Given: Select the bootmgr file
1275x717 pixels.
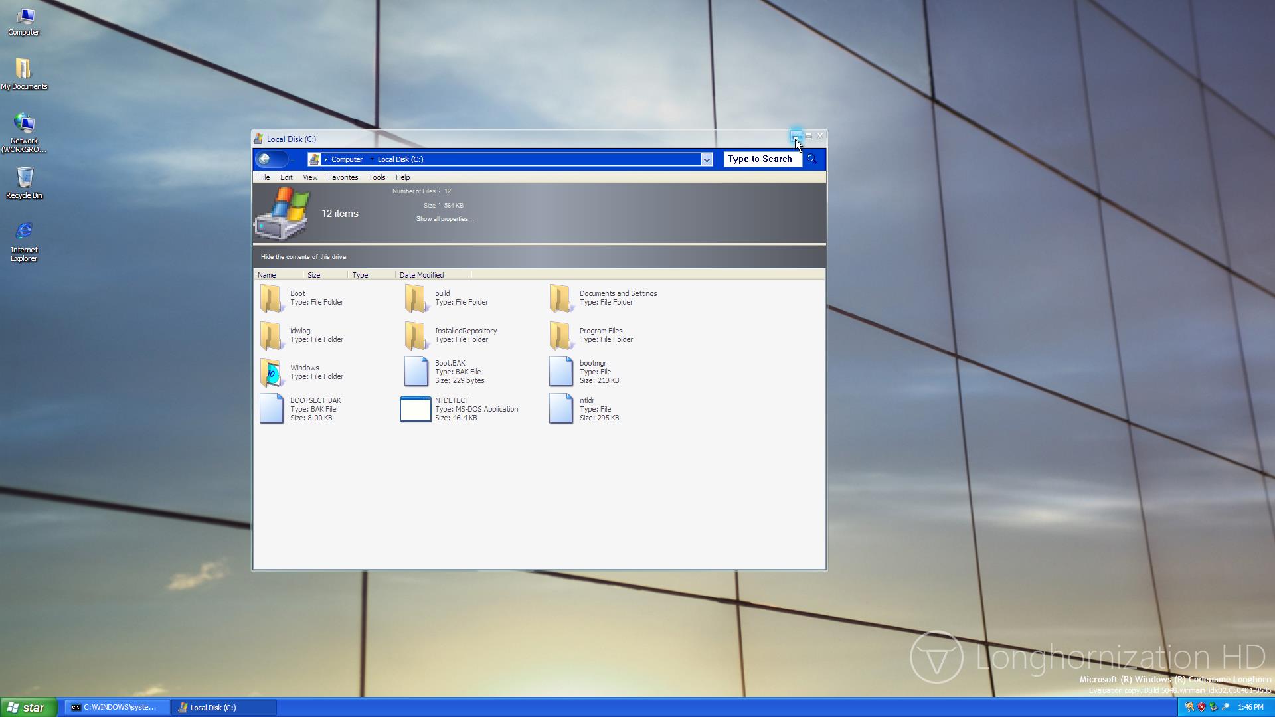Looking at the screenshot, I should [560, 372].
